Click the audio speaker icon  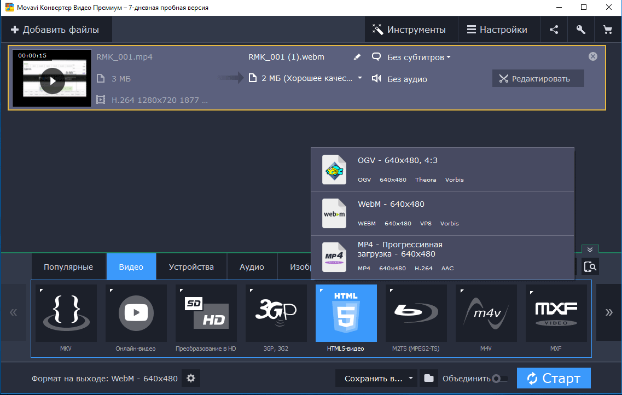[x=376, y=79]
